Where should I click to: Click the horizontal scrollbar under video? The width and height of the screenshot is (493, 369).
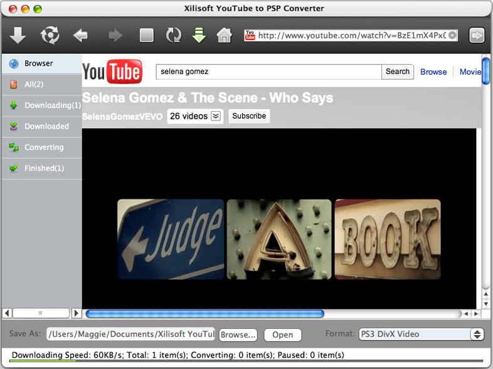pos(204,313)
